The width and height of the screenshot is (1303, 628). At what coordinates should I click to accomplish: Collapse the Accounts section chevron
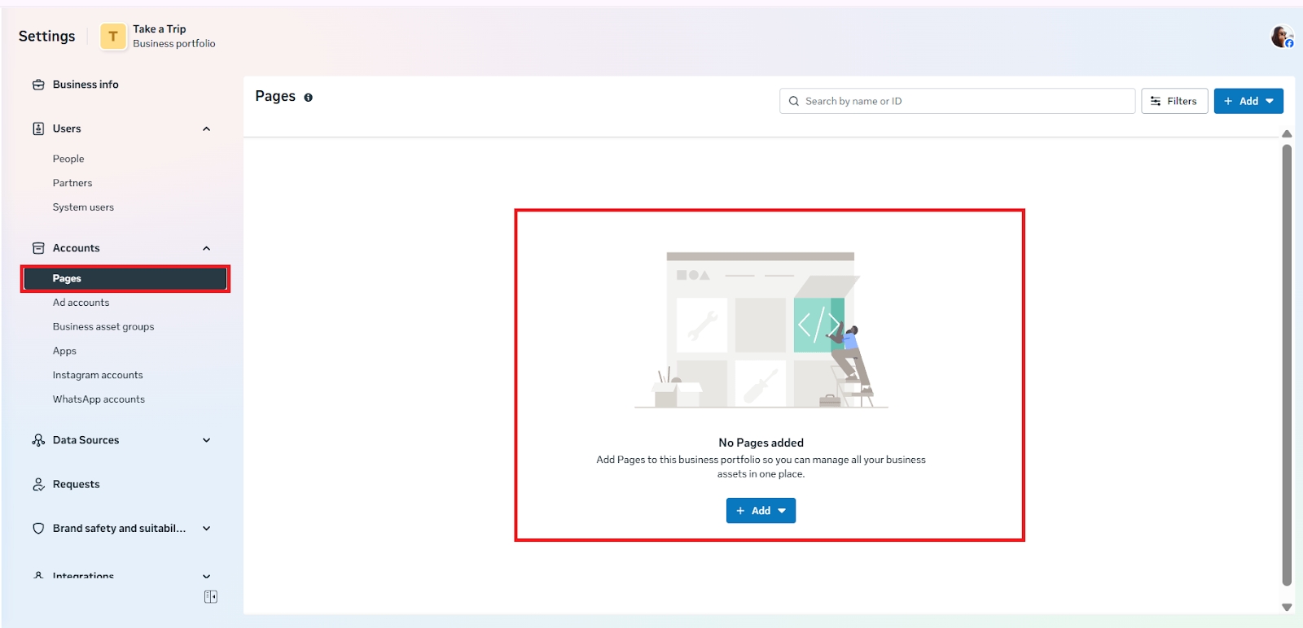(207, 248)
